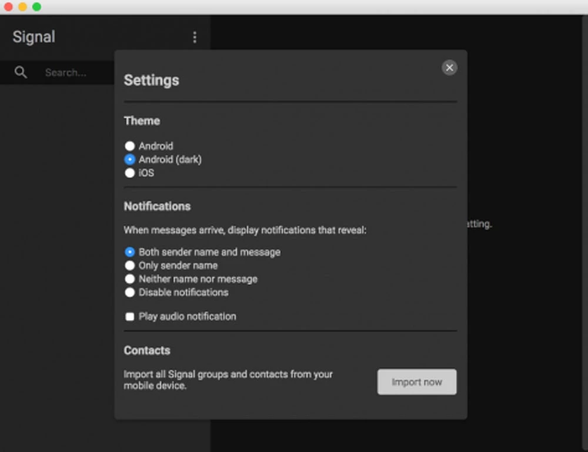Switch theme to iOS

[130, 173]
